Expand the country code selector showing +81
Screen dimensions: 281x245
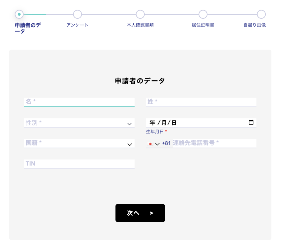157,143
